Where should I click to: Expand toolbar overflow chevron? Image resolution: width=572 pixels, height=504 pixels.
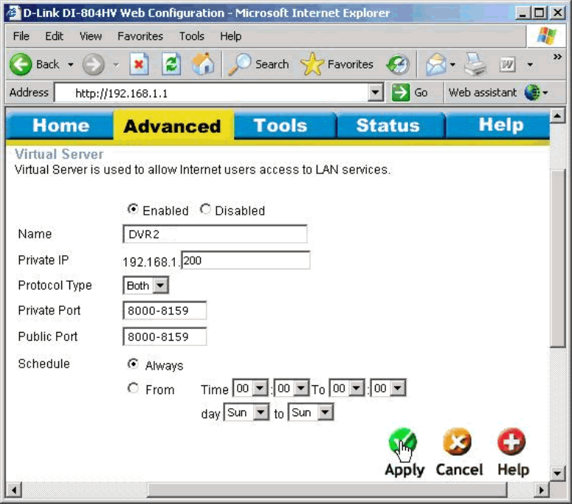[557, 57]
